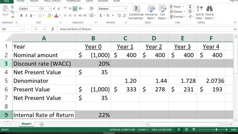Switch to Normal view icon
This screenshot has width=238, height=134.
179,130
